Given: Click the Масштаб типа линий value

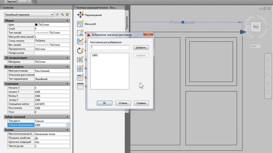Looking at the screenshot, I should tap(52, 37).
